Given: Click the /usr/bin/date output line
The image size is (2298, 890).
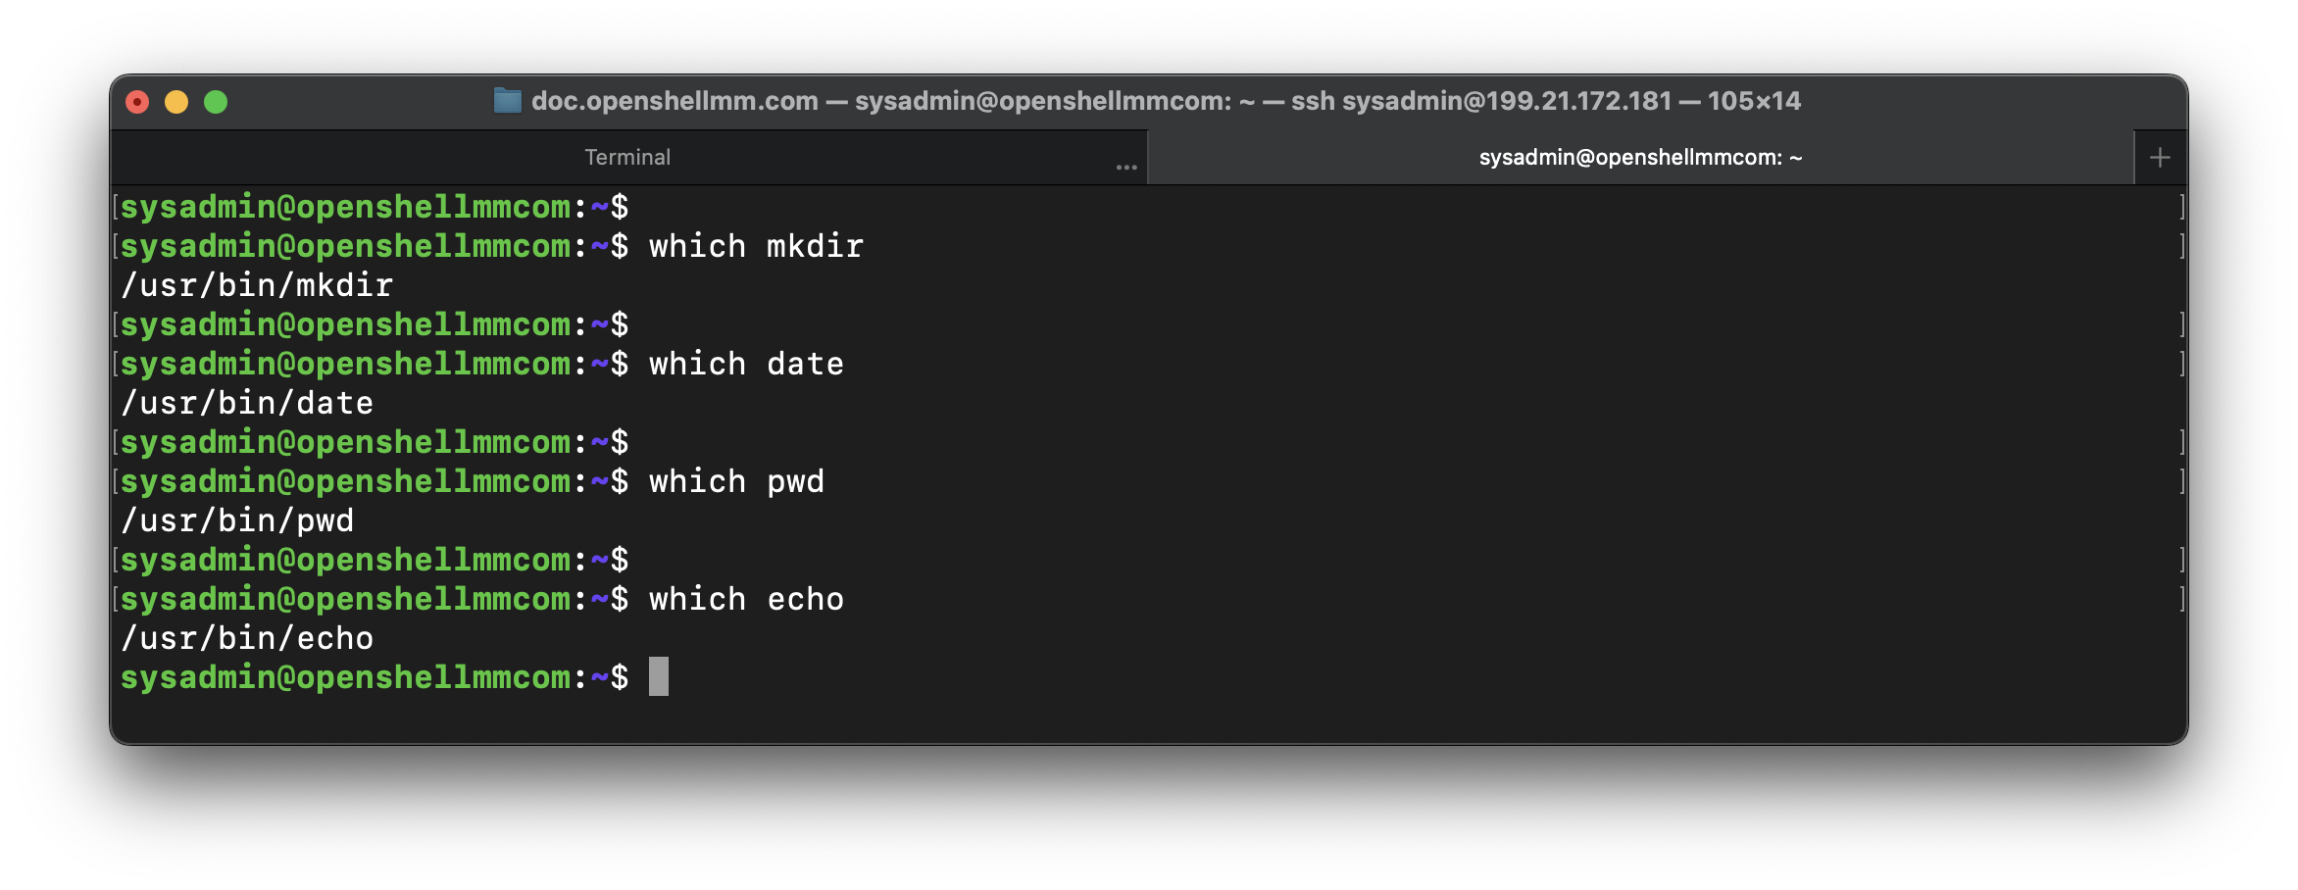Looking at the screenshot, I should coord(247,403).
